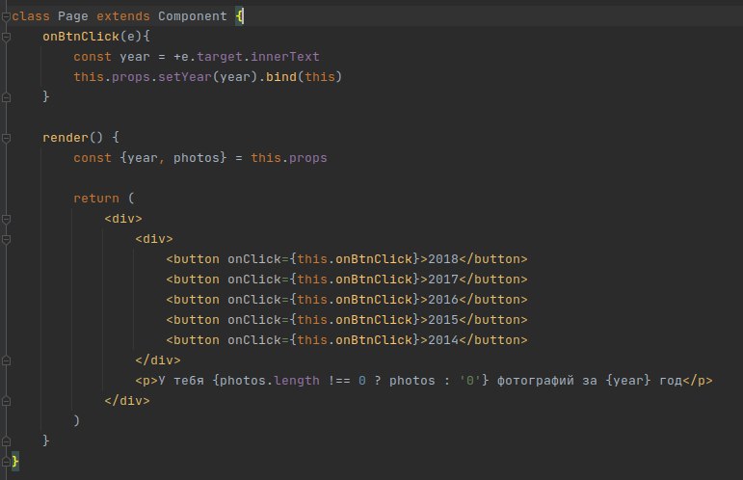The height and width of the screenshot is (480, 743).
Task: Click fold marker at render's closing brace
Action: (6, 441)
